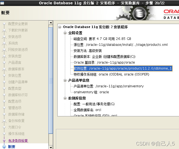Click the 数据库存储 step
The width and height of the screenshot is (179, 149).
[16, 114]
